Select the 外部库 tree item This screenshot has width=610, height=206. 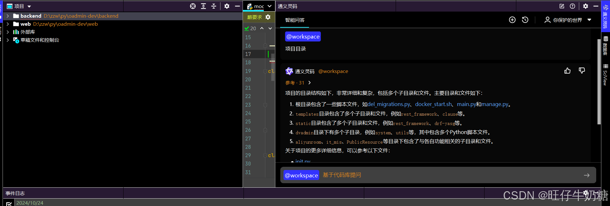coord(28,32)
